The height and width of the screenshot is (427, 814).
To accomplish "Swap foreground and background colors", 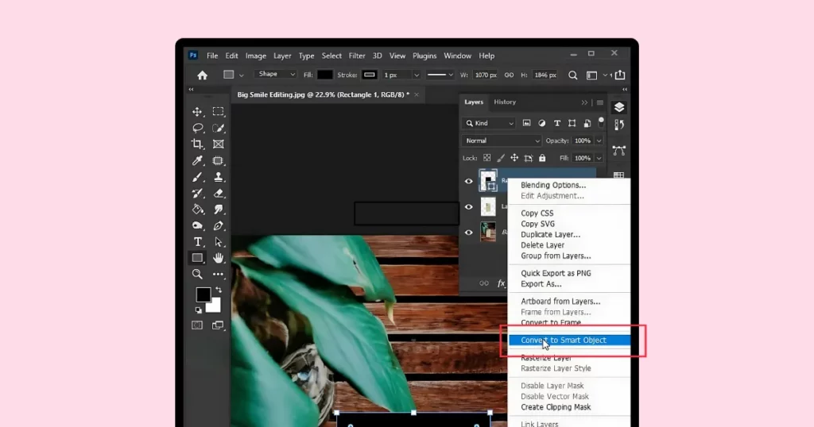I will [219, 290].
